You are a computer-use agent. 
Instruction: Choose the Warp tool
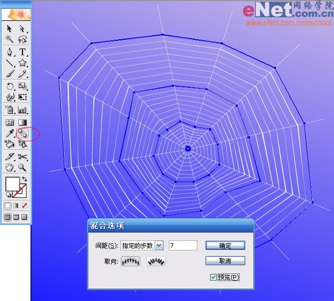point(10,97)
